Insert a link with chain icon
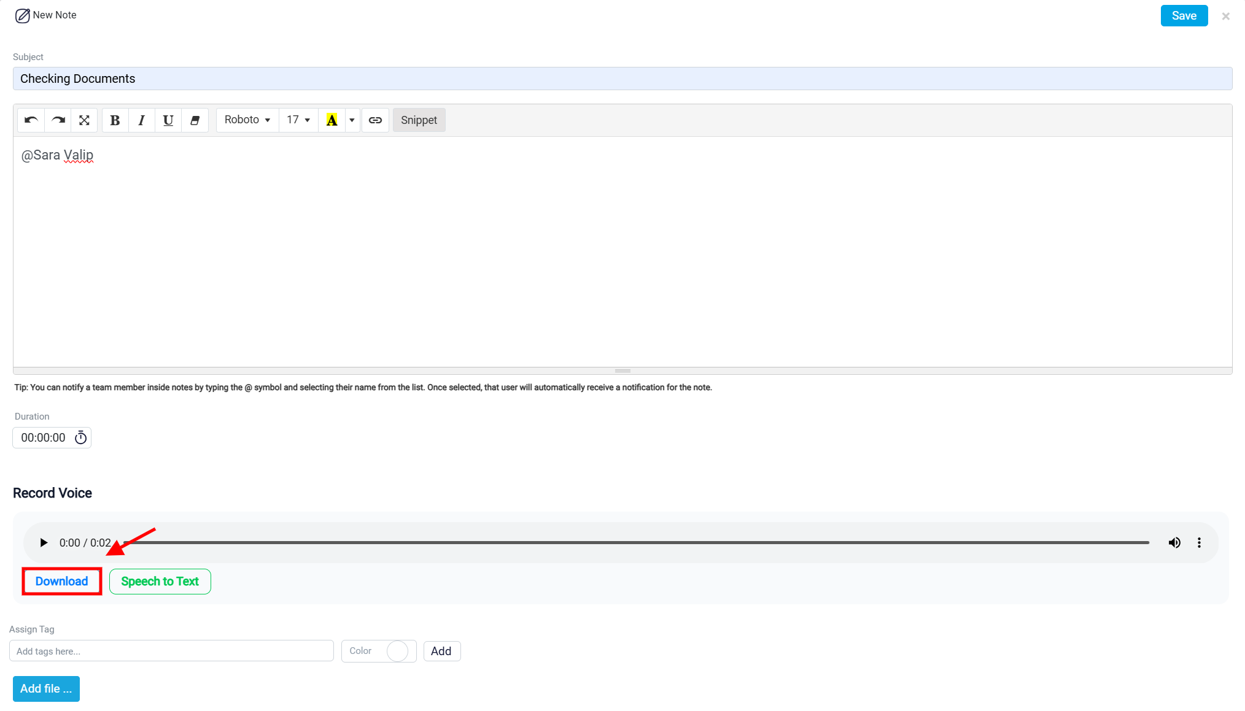 pos(375,120)
